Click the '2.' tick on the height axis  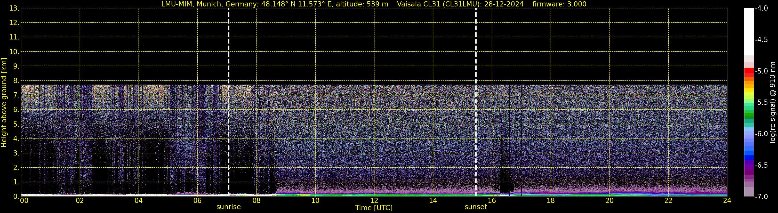(16, 167)
